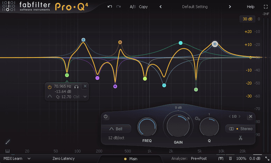
Task: Open the Default Setting preset menu
Action: pos(195,7)
